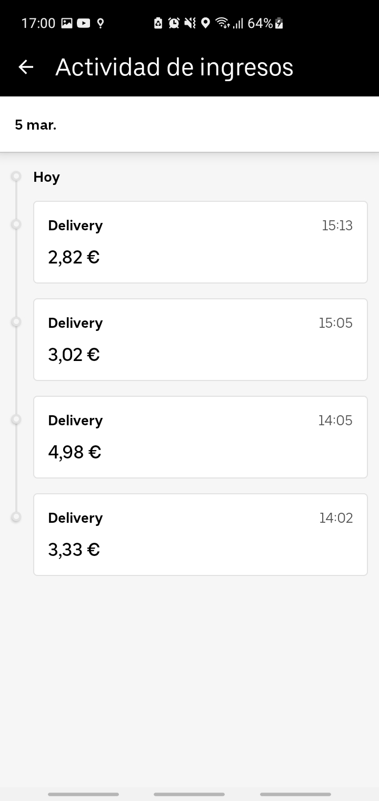Open the 3,33 € Delivery card

coord(200,534)
